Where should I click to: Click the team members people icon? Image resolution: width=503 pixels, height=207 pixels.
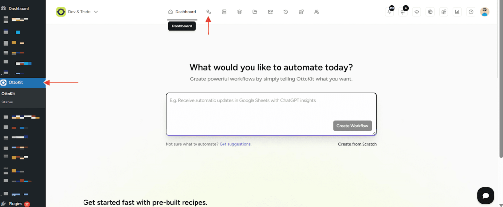[x=316, y=12]
